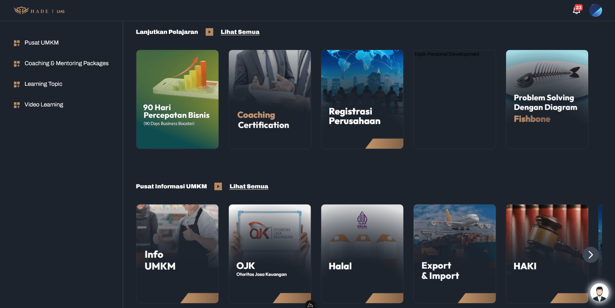Image resolution: width=615 pixels, height=308 pixels.
Task: Open the 90 Hari Percepatan Bisnis course
Action: (177, 99)
